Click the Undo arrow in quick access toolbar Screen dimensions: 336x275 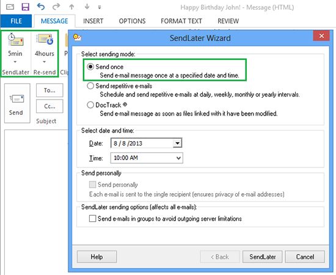tap(41, 7)
